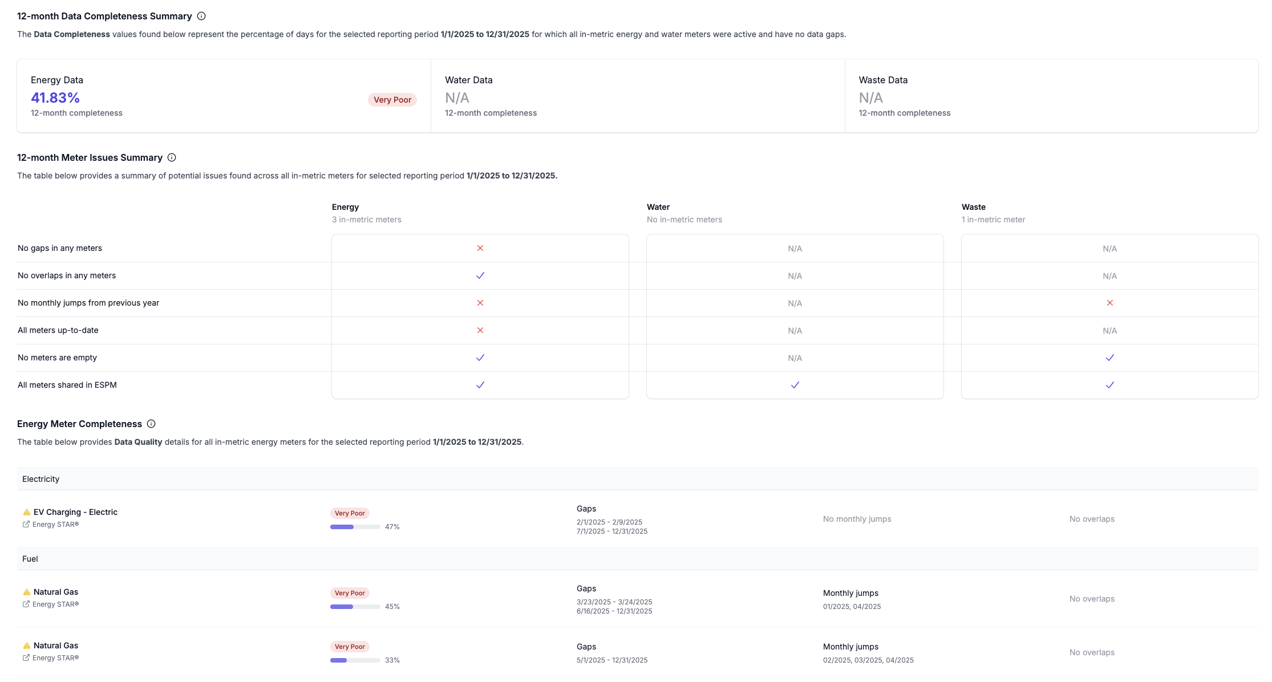Click the Water Data summary card
1272x682 pixels.
tap(637, 96)
